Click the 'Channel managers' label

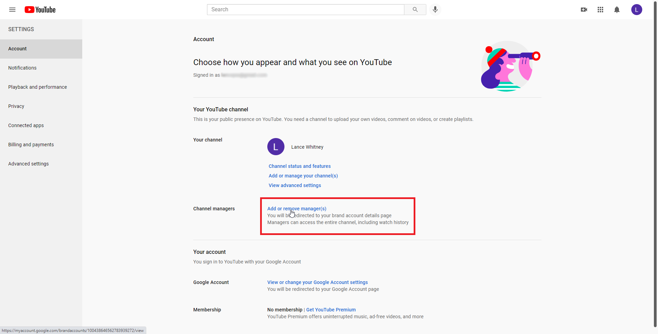[214, 209]
